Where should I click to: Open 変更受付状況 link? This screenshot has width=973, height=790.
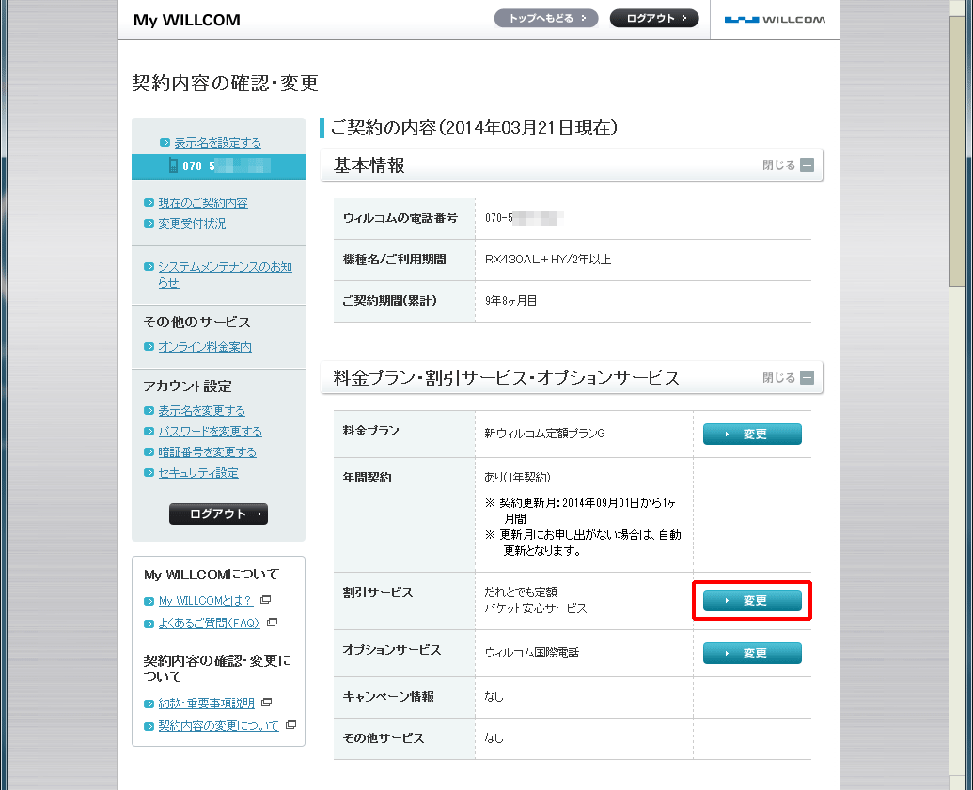tap(192, 224)
